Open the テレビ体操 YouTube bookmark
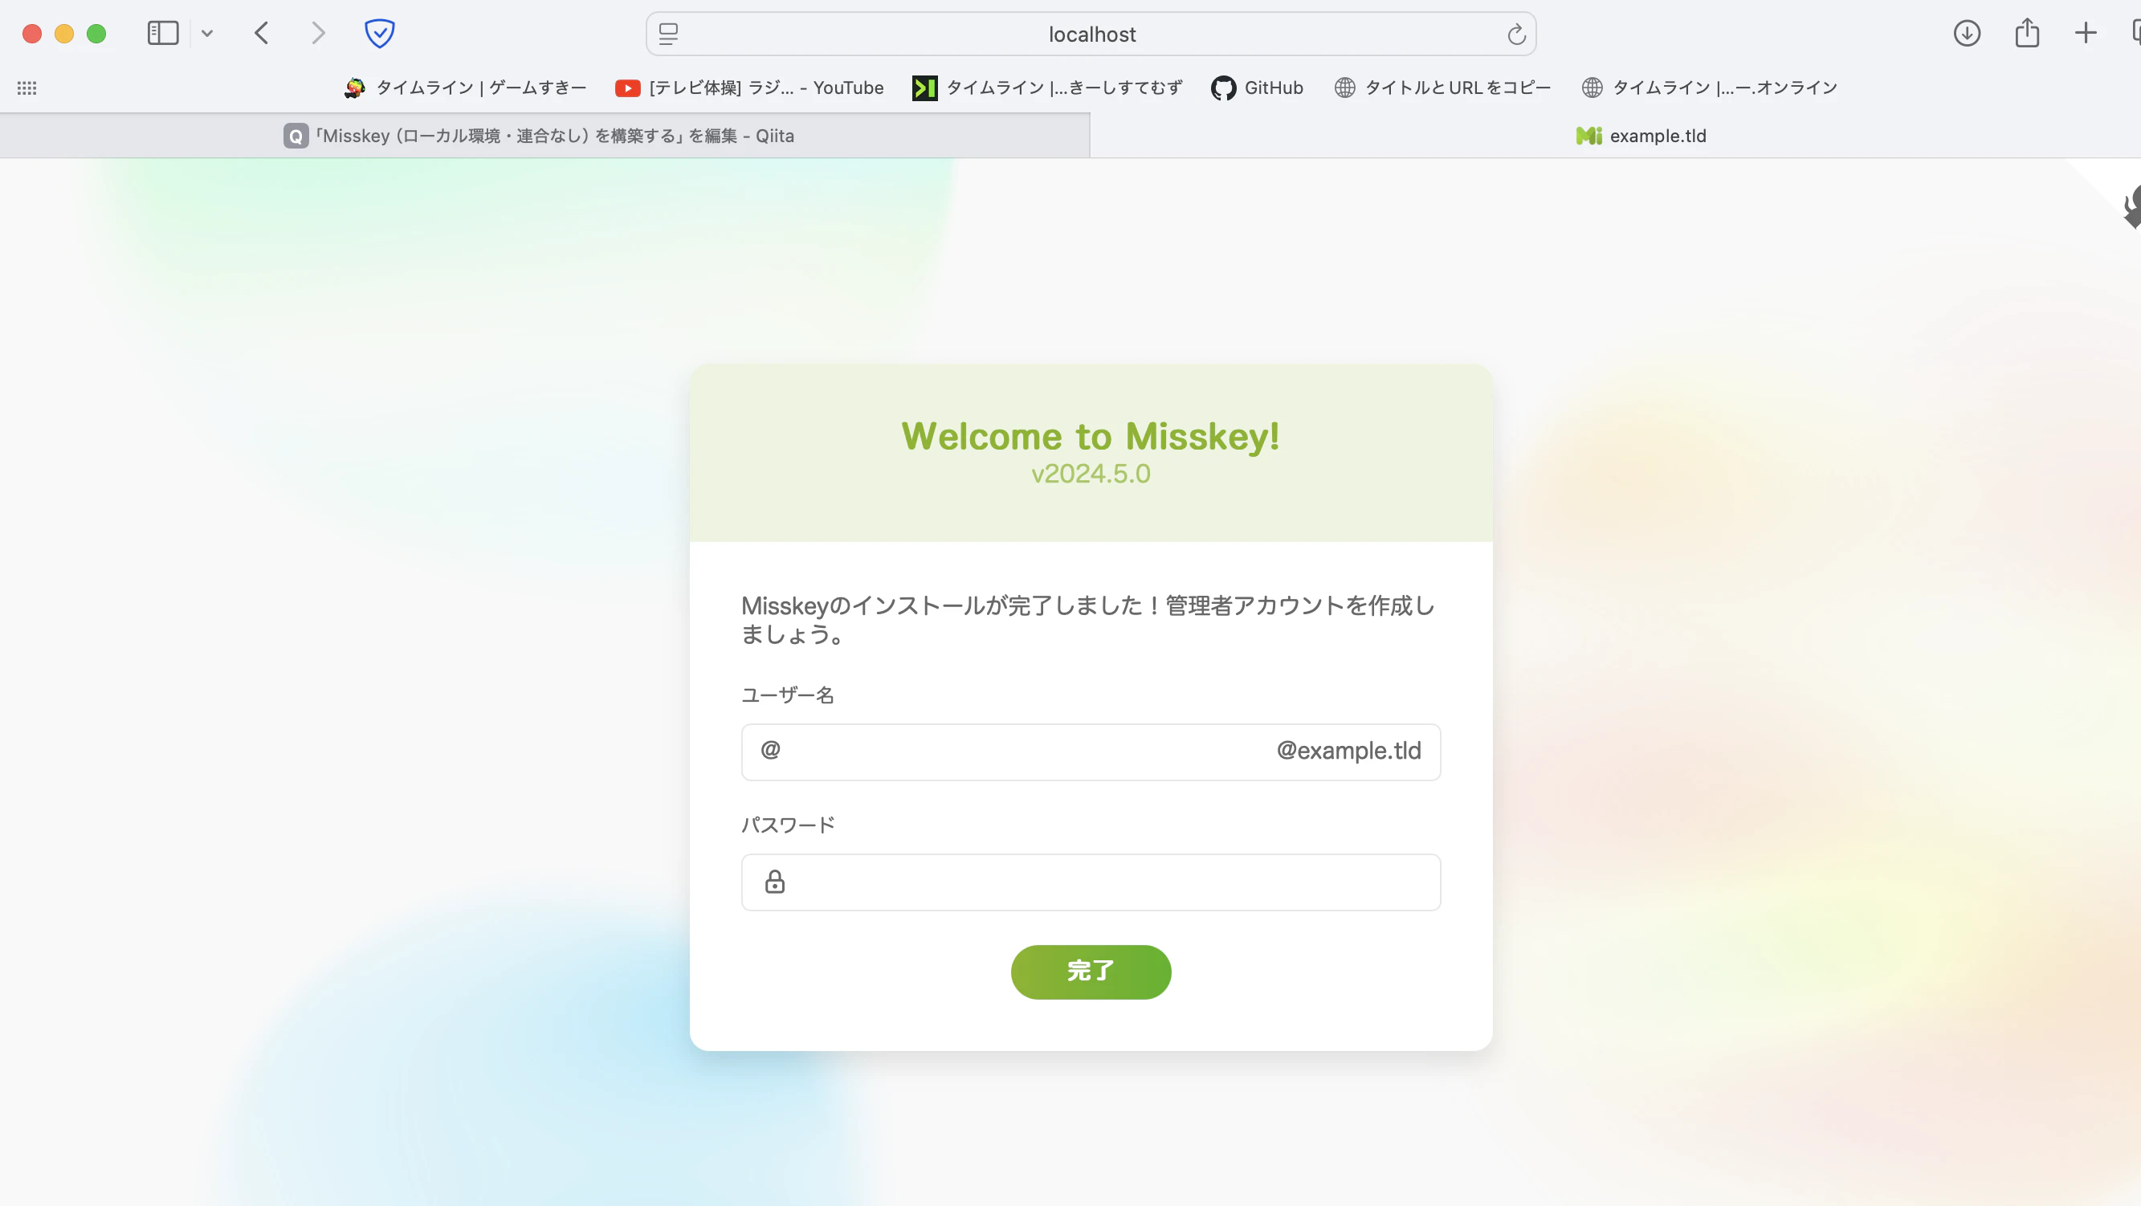 point(748,88)
